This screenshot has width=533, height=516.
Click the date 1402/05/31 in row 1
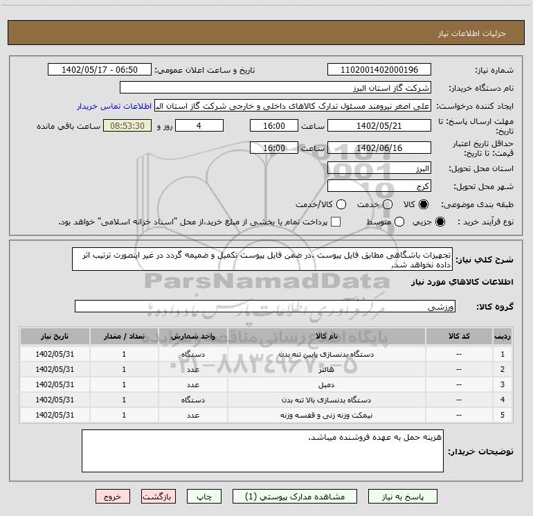coord(55,354)
